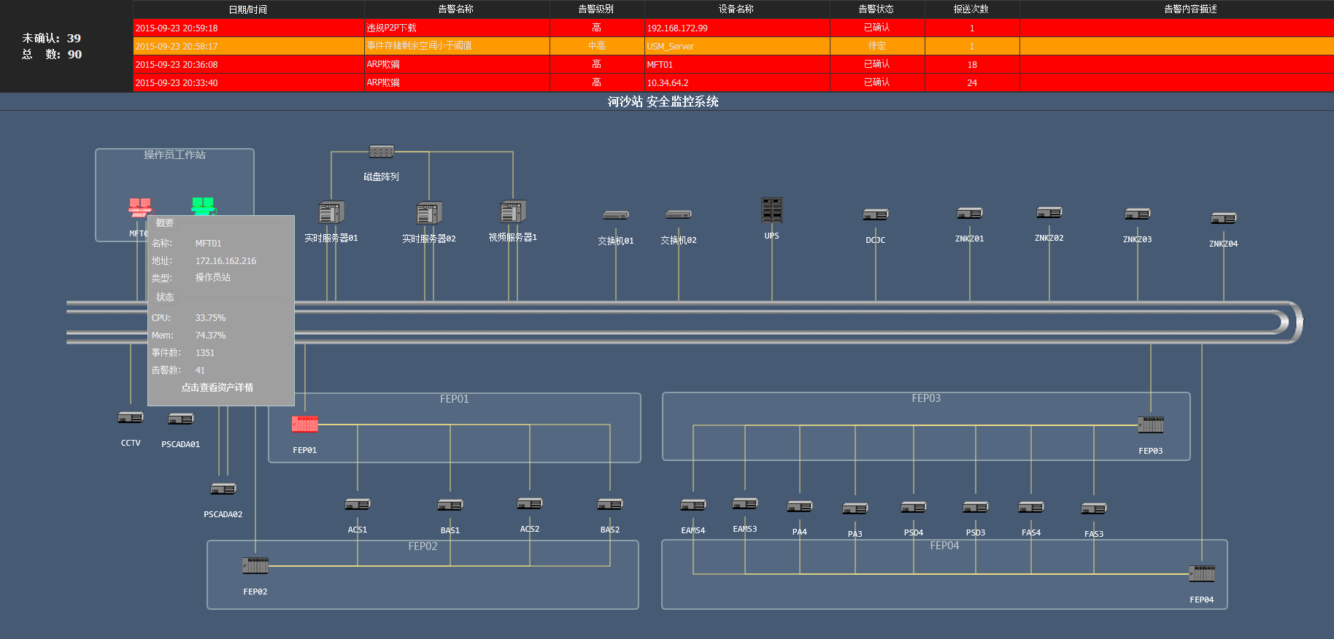
Task: Select the UPS rack device icon
Action: tap(771, 210)
